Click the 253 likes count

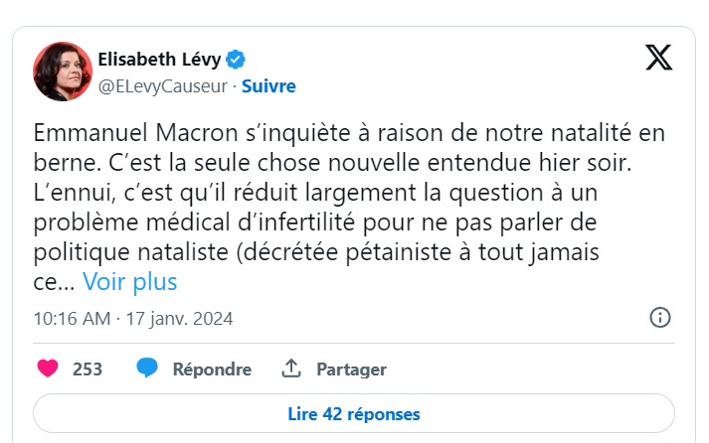point(88,369)
